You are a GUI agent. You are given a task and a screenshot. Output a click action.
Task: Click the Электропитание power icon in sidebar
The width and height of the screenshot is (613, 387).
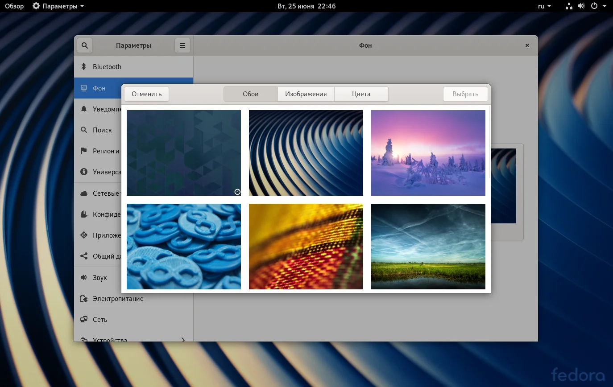coord(83,299)
